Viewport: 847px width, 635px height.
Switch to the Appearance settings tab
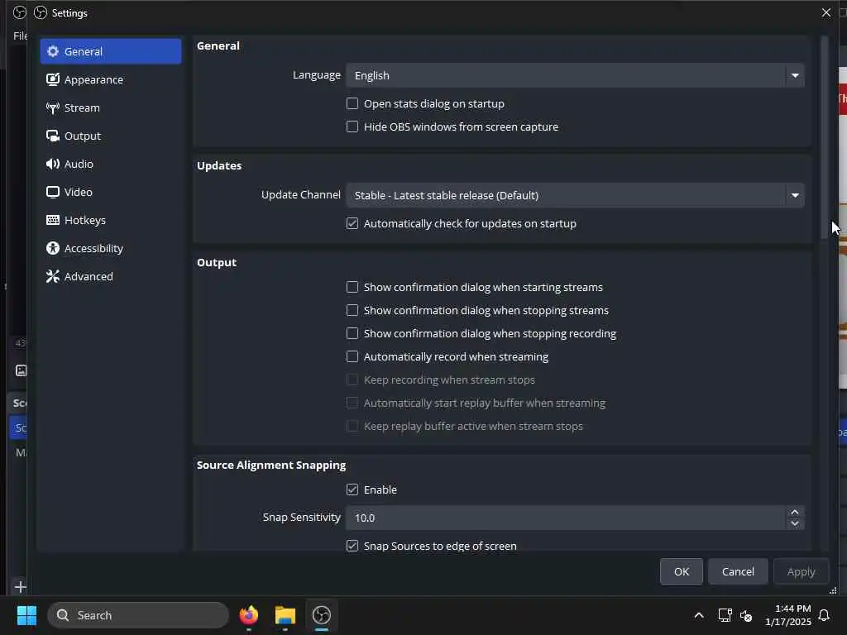(x=111, y=79)
